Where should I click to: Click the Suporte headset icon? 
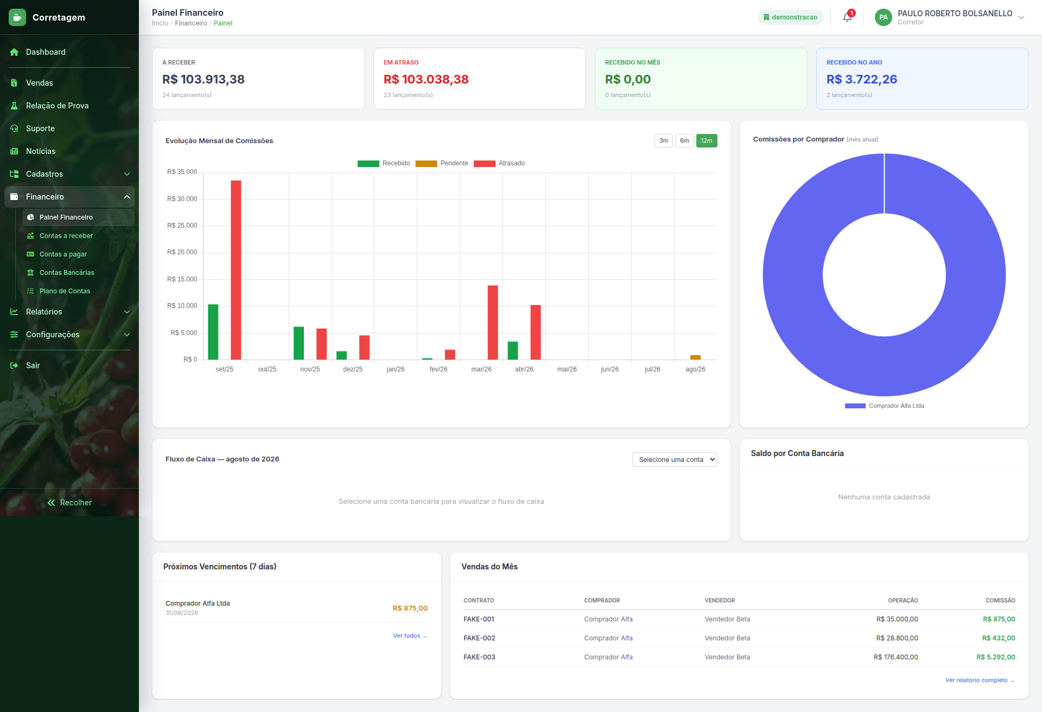click(x=14, y=129)
